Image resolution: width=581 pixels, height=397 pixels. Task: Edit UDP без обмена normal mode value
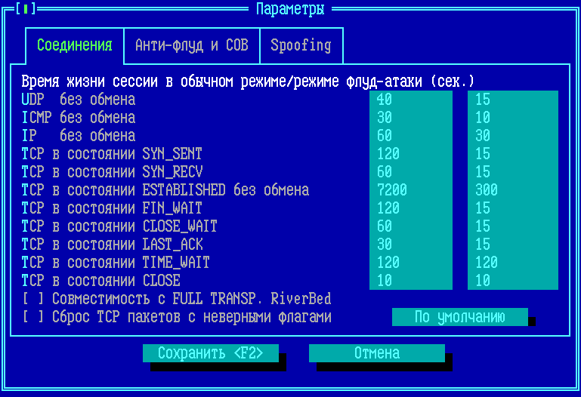point(410,100)
